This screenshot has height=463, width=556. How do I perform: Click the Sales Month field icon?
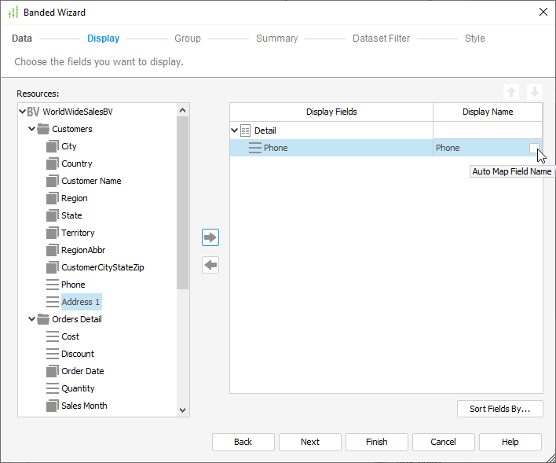[53, 406]
